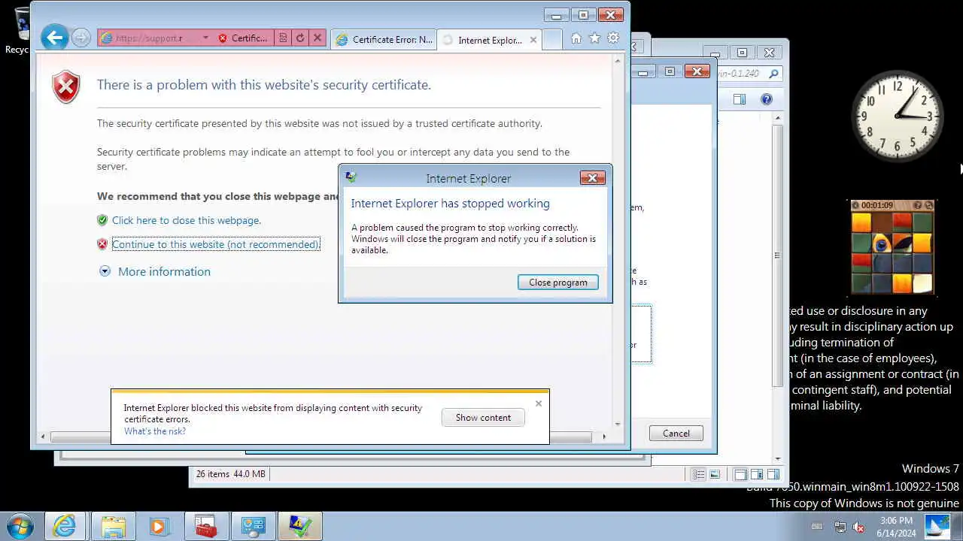Viewport: 963px width, 541px height.
Task: Click the horizontal scrollbar left arrow in Internet Explorer
Action: (43, 437)
